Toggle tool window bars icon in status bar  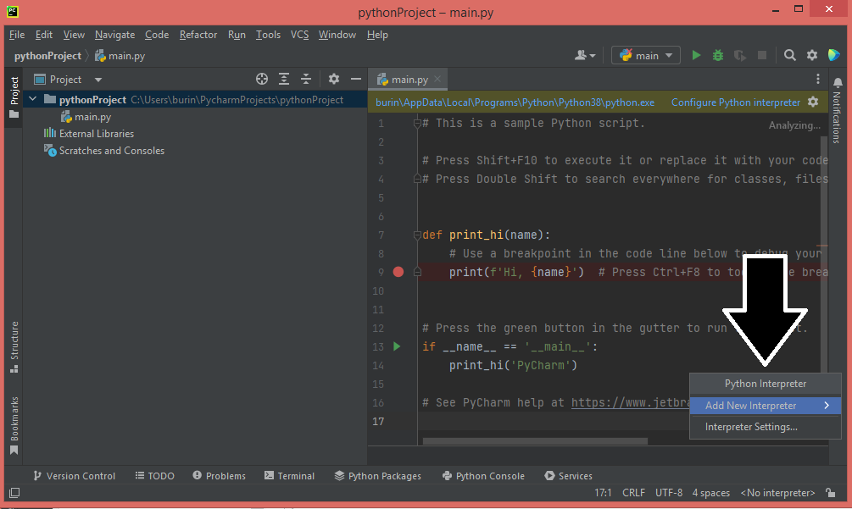pyautogui.click(x=14, y=493)
